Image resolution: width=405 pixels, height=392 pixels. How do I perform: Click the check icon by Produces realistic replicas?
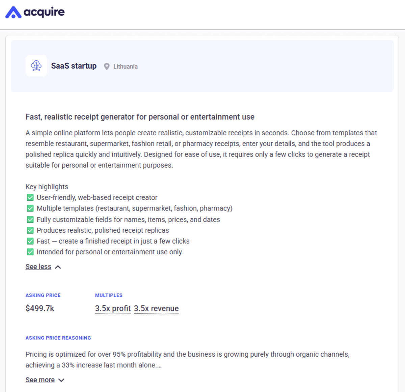[x=30, y=230]
